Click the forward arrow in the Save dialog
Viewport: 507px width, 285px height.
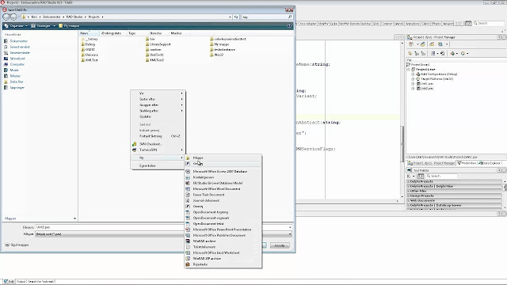point(13,17)
